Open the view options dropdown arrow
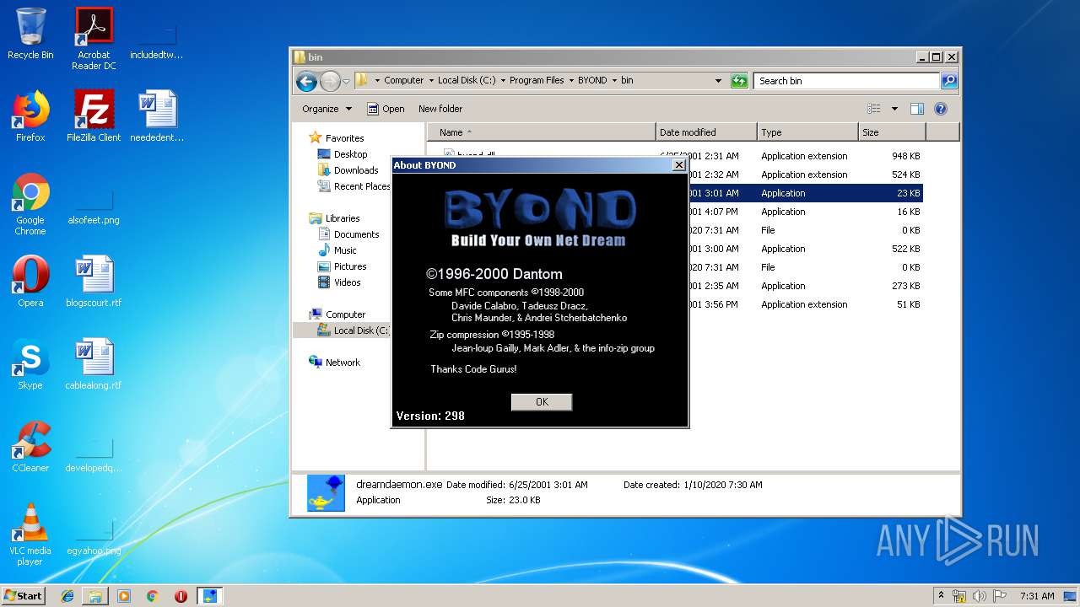 894,109
